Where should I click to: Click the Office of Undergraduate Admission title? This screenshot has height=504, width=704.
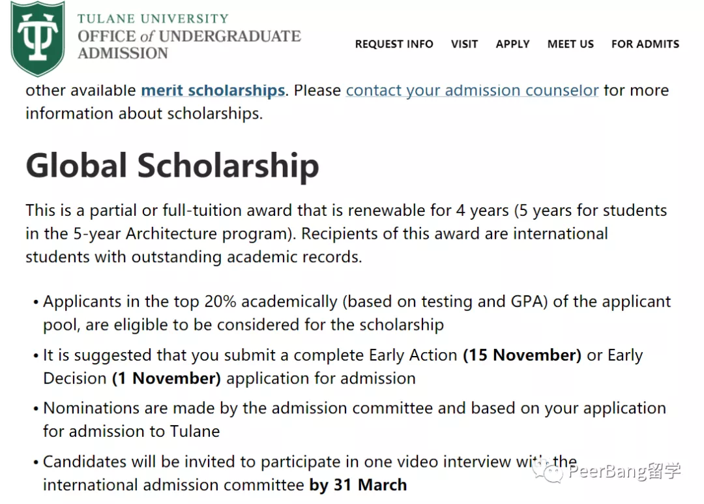coord(188,44)
